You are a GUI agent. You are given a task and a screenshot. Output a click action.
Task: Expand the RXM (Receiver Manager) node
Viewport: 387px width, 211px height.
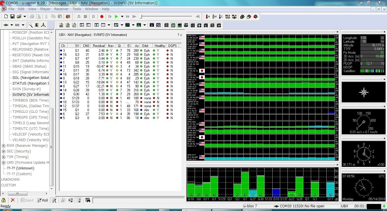(4, 146)
